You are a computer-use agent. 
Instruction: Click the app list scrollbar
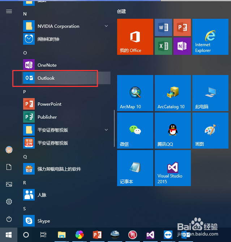click(x=114, y=128)
